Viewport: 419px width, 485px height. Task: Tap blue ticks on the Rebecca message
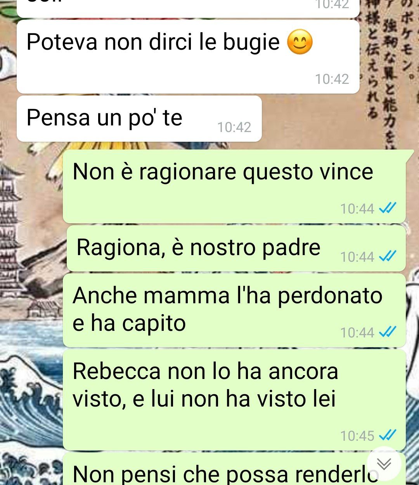point(388,436)
